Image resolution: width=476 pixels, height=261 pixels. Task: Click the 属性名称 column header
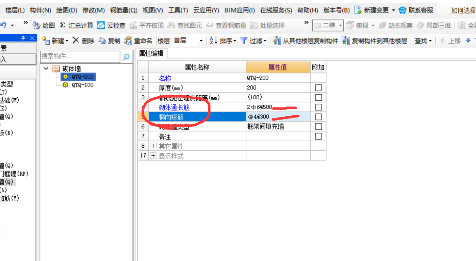tap(197, 67)
